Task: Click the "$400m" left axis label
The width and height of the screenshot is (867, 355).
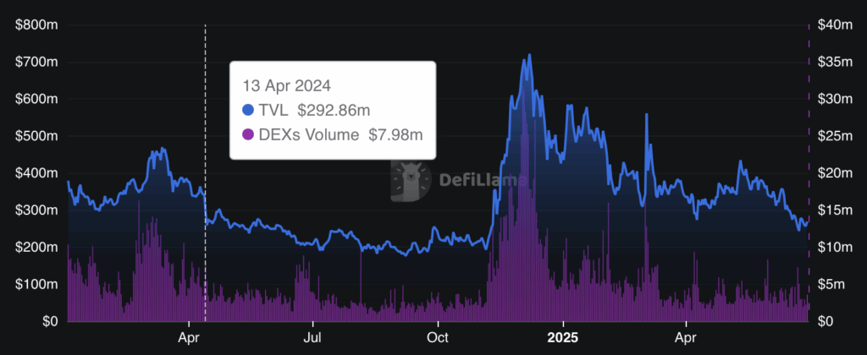Action: coord(37,173)
